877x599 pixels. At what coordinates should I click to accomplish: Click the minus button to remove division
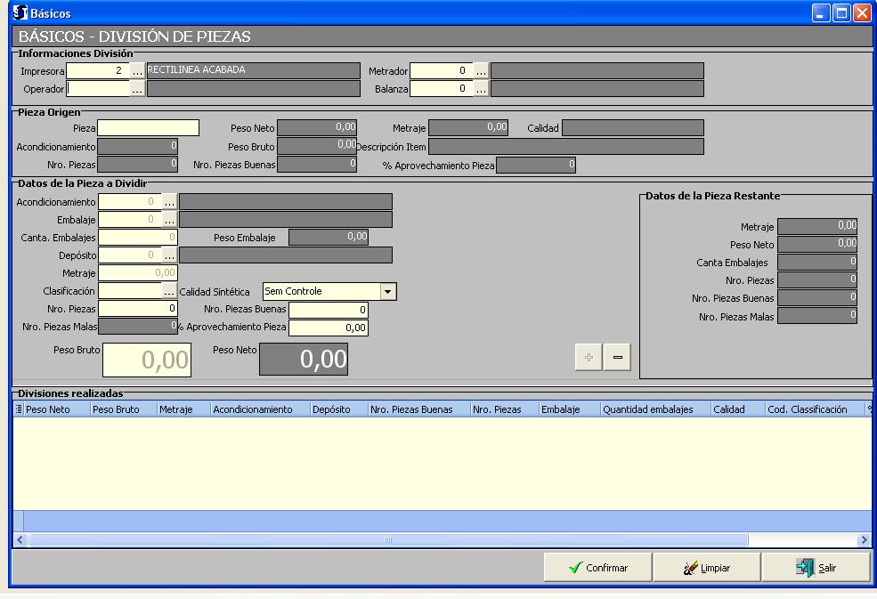click(617, 357)
